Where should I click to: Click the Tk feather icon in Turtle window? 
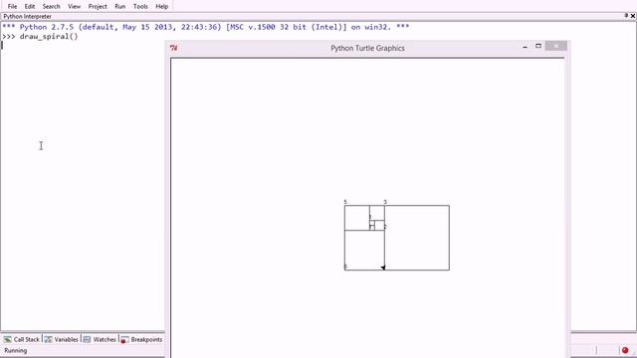(x=174, y=48)
